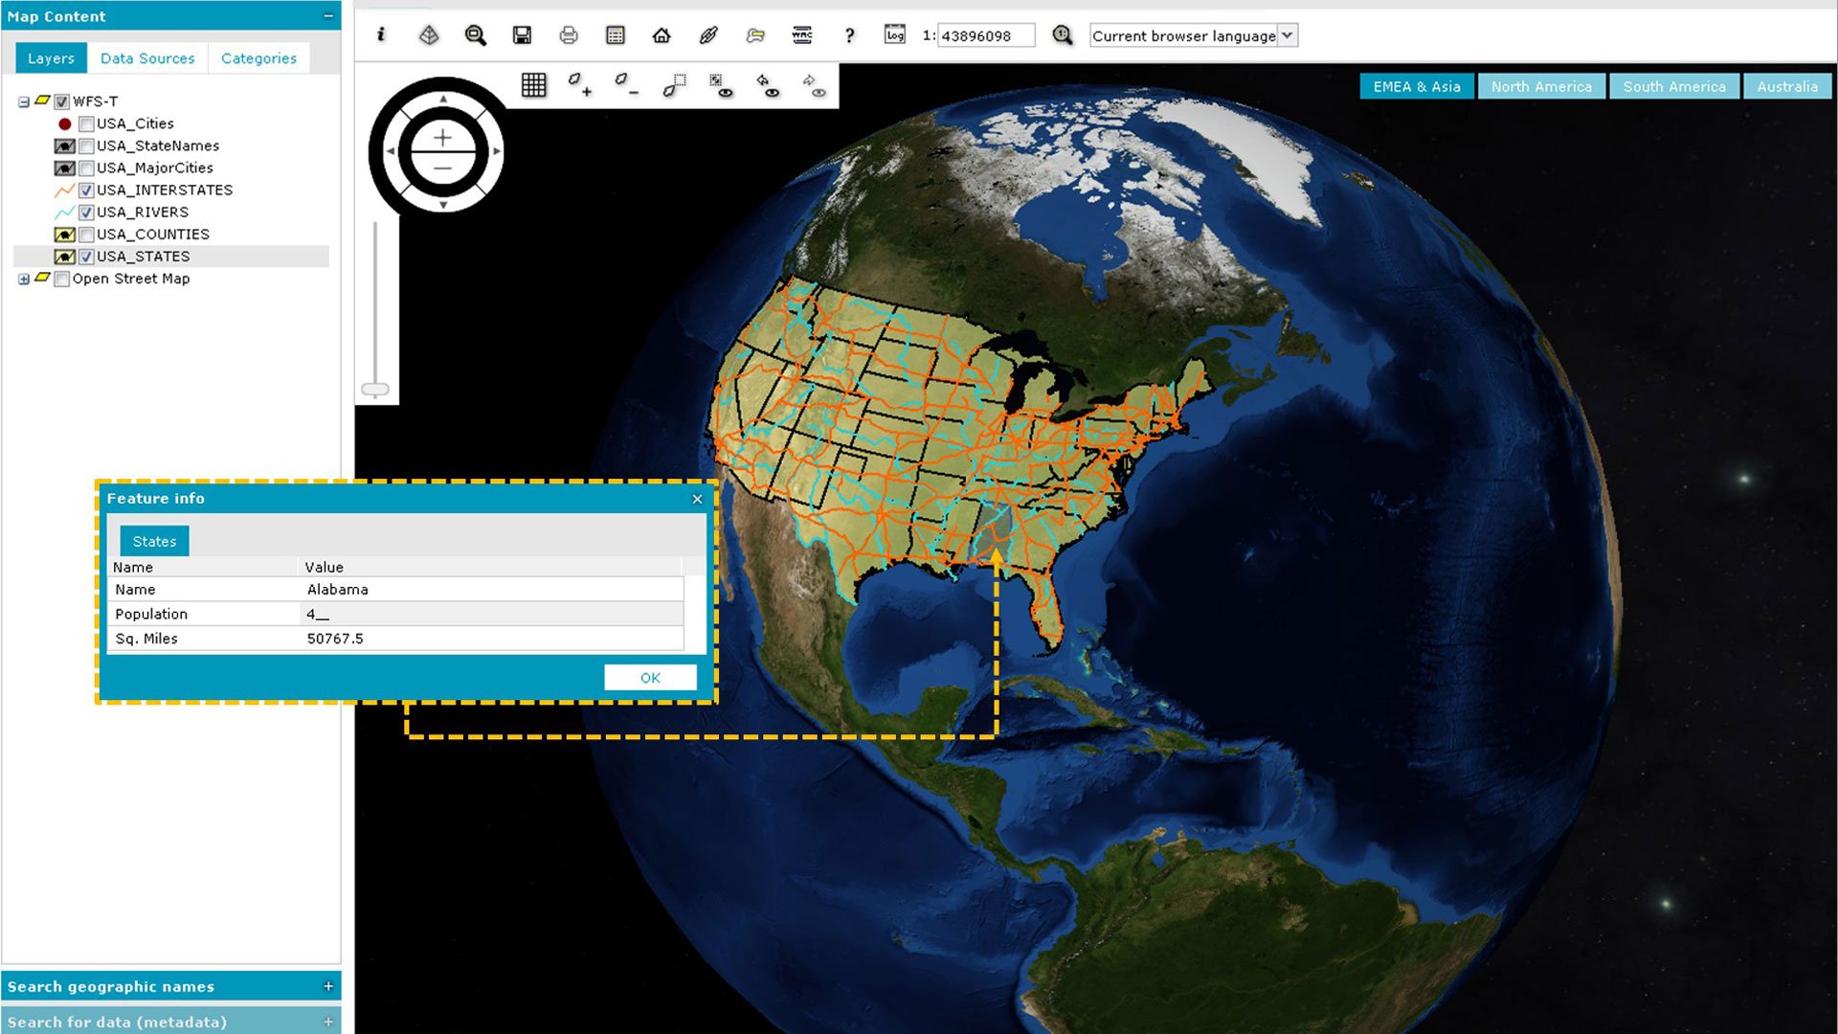Pan west with the wheel left arrow
Image resolution: width=1838 pixels, height=1034 pixels.
click(x=390, y=151)
